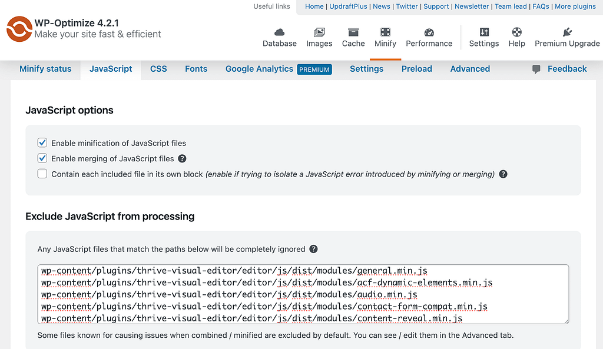Open the Help lifebuoy icon
Screen dimensions: 603x349
coord(517,32)
